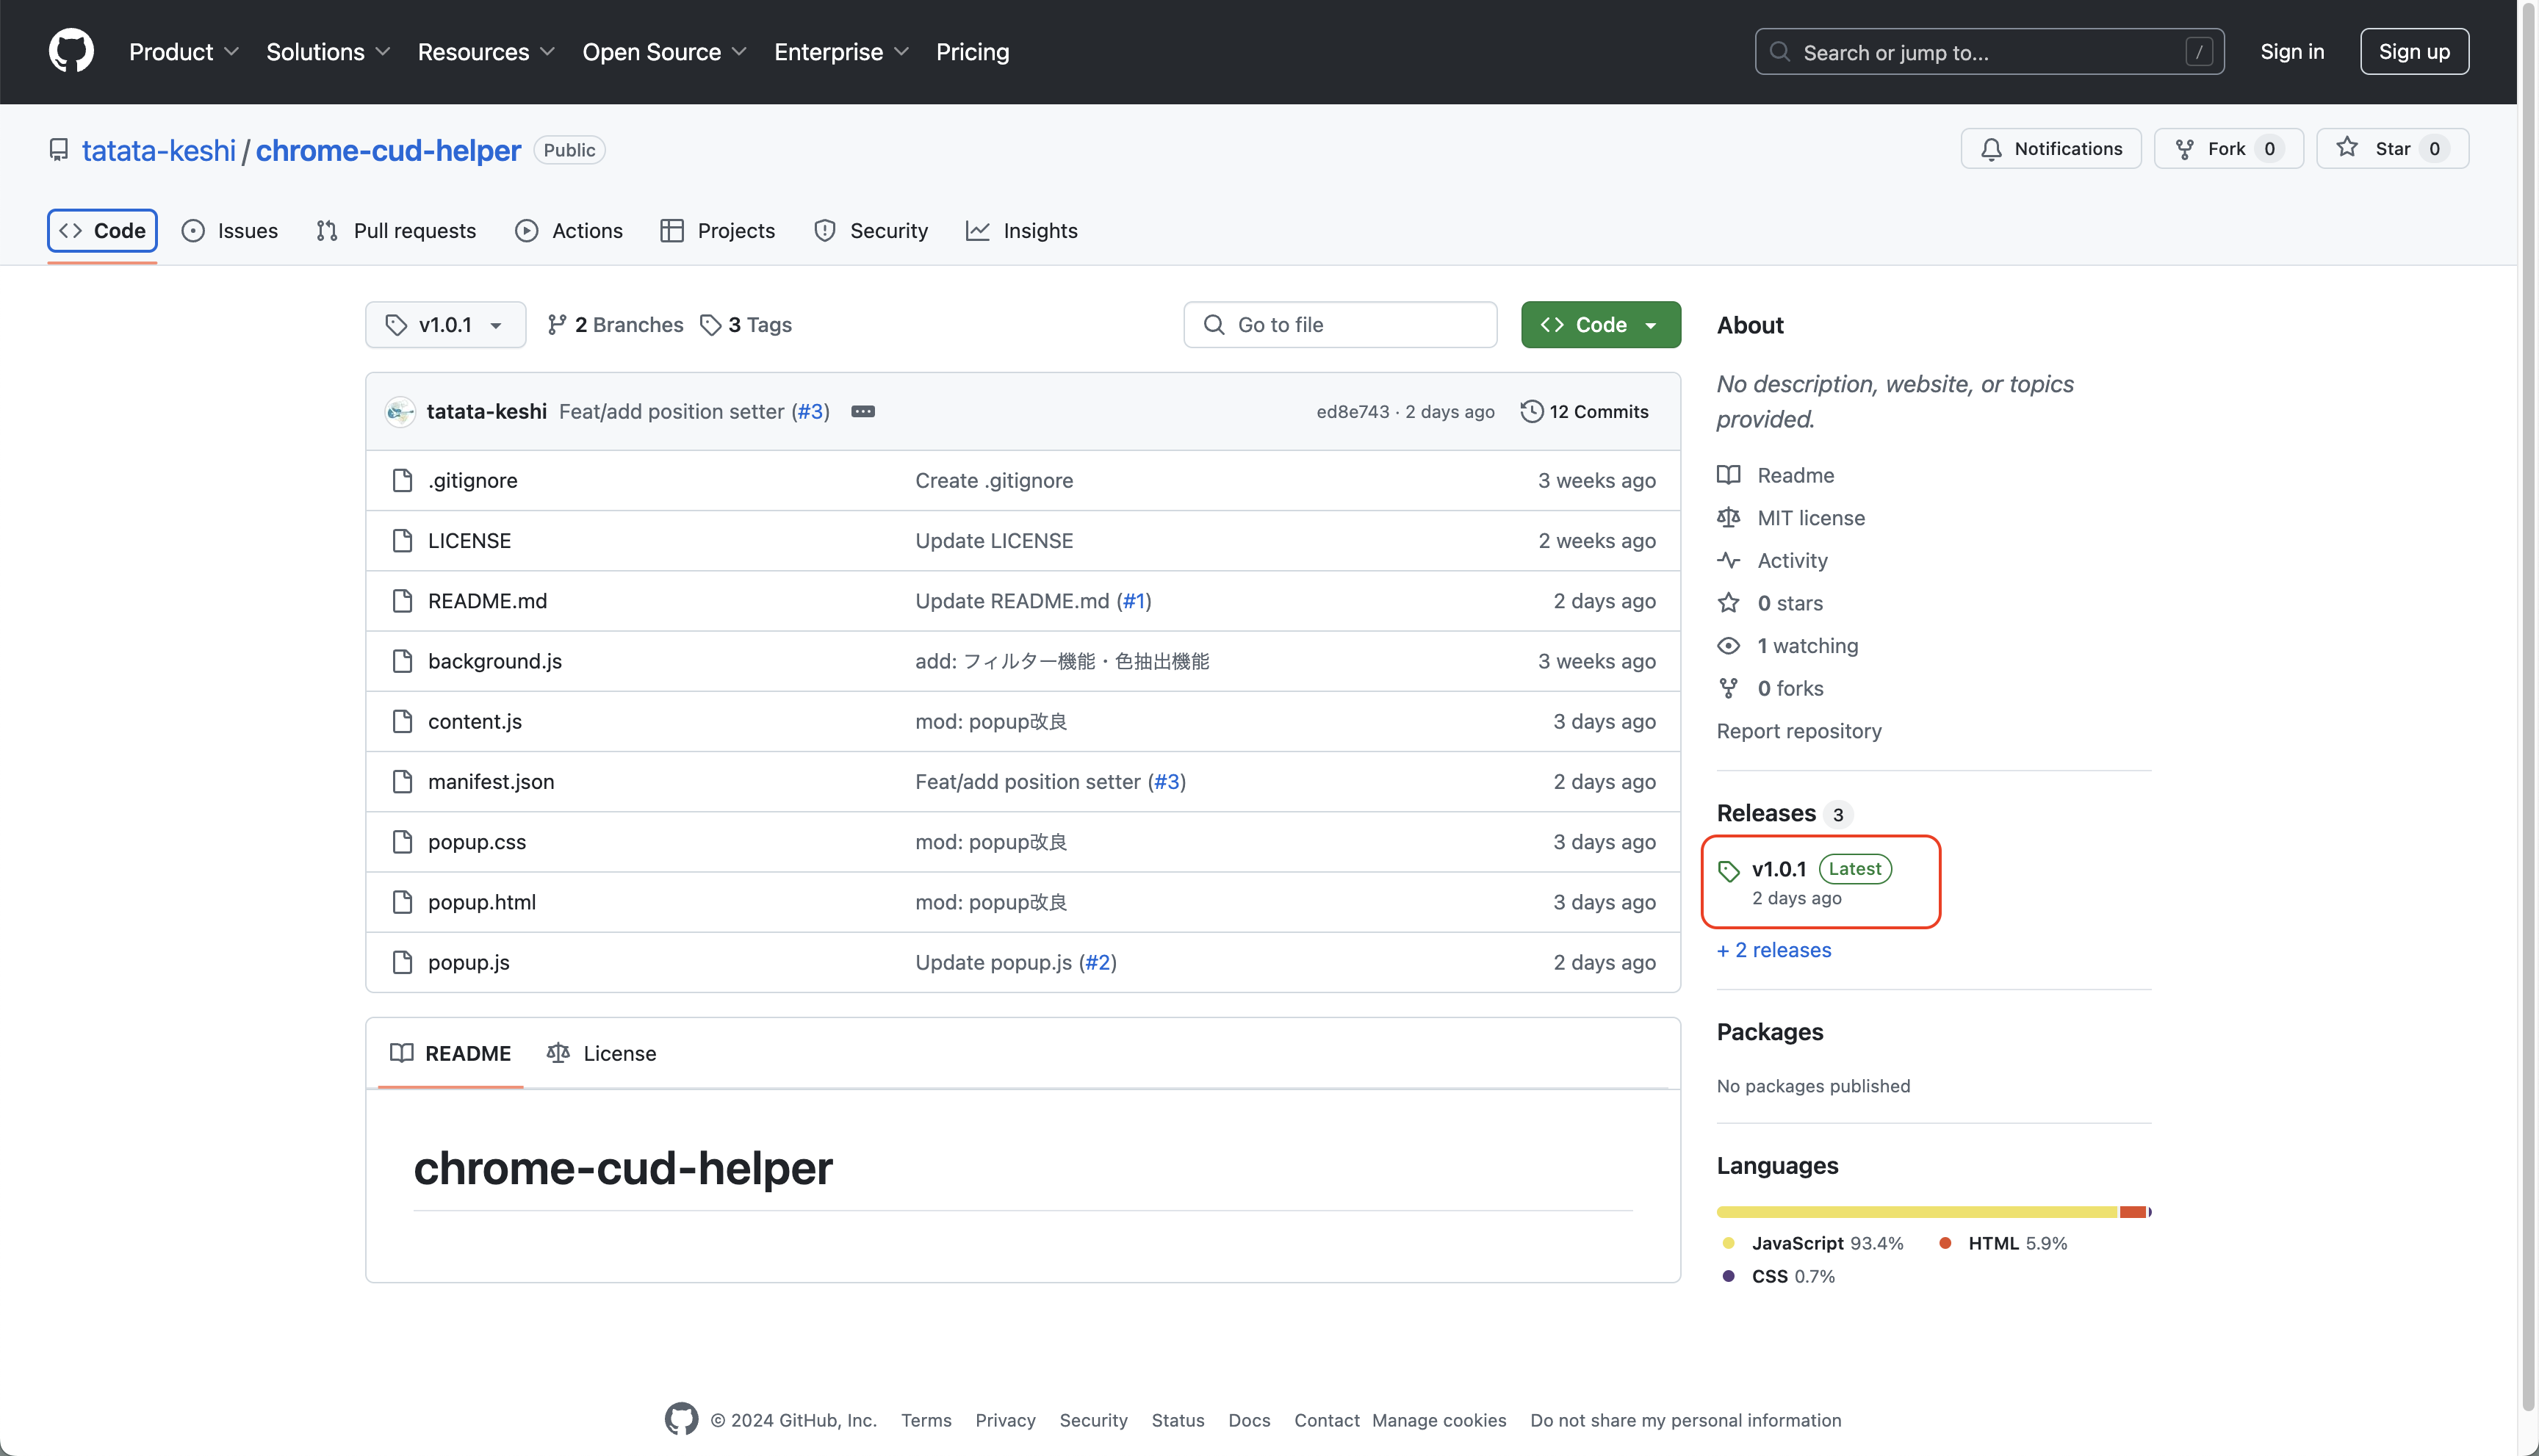Open the popup.html file

[x=482, y=902]
